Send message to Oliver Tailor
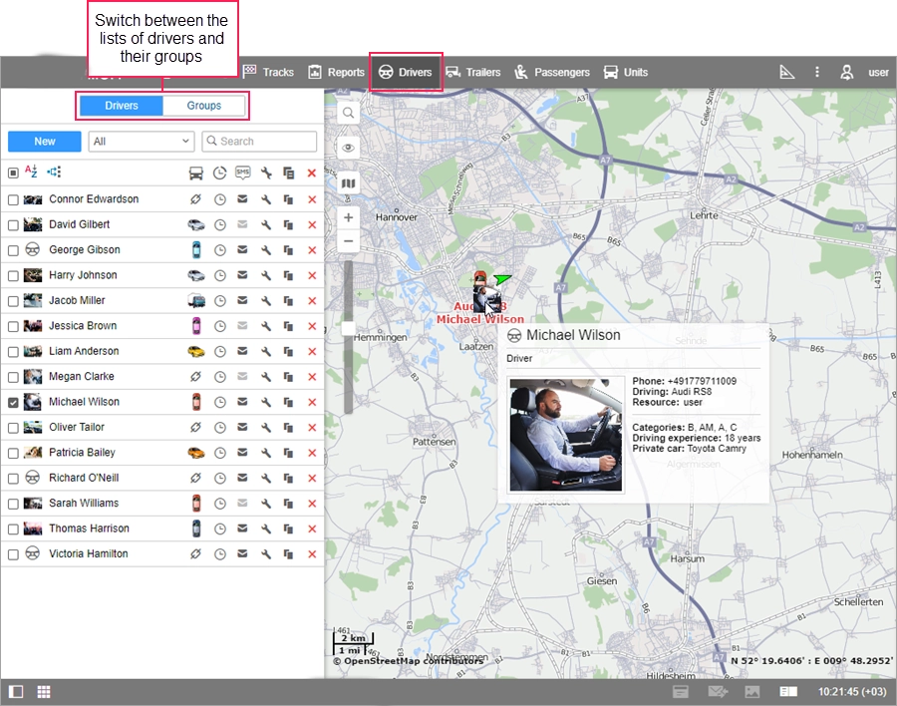The width and height of the screenshot is (897, 706). pyautogui.click(x=242, y=427)
